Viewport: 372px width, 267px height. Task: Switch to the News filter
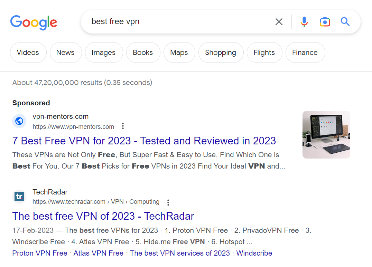[65, 53]
